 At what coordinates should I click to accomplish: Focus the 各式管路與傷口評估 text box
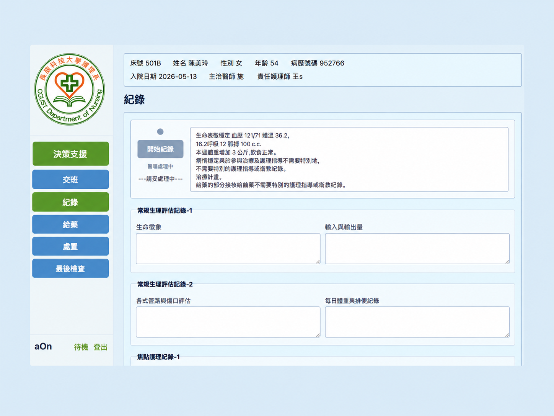tap(228, 322)
